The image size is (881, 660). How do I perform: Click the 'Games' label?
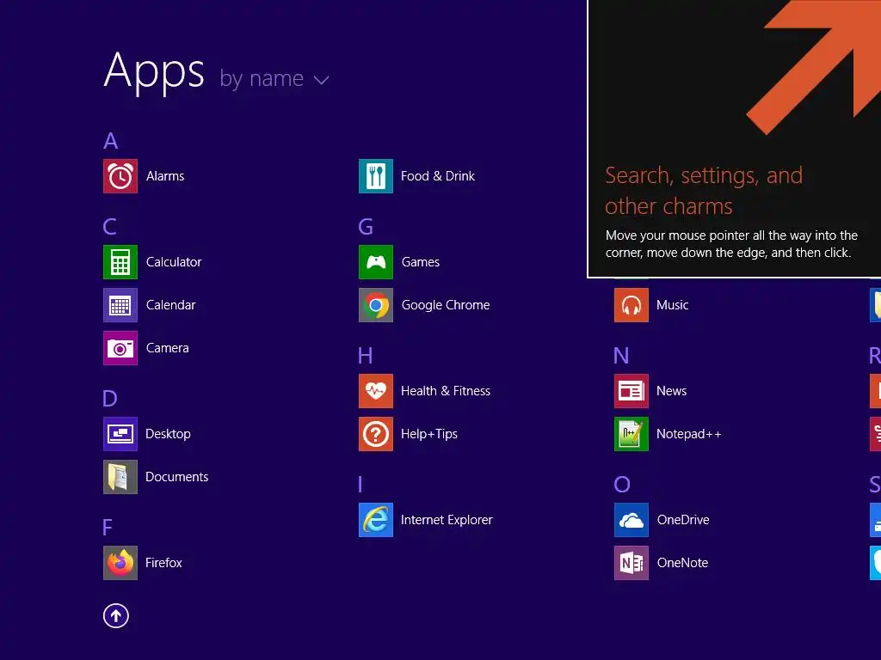[x=420, y=262]
